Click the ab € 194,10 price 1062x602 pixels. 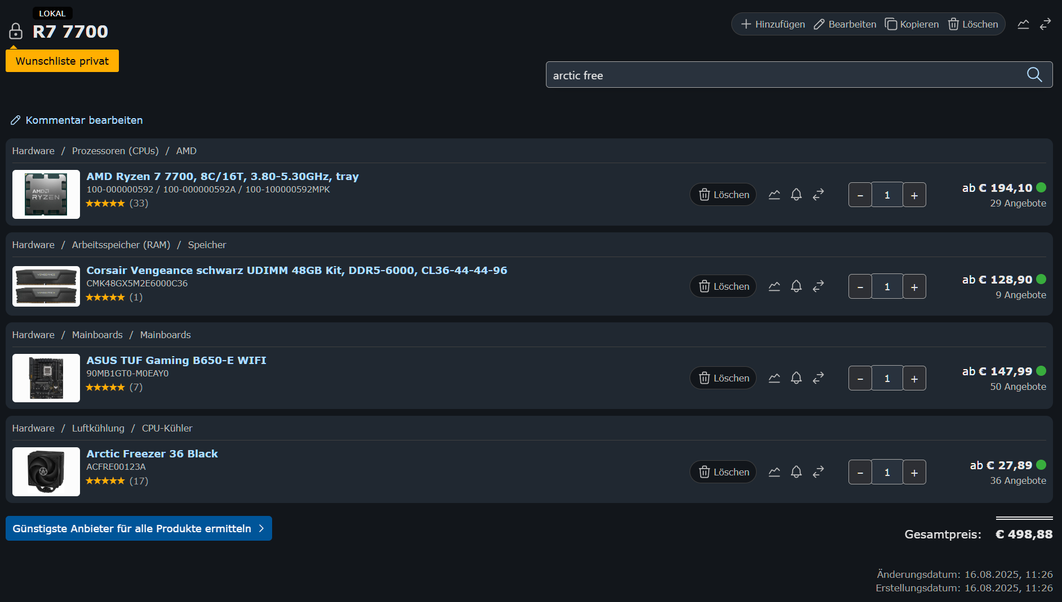pos(997,188)
